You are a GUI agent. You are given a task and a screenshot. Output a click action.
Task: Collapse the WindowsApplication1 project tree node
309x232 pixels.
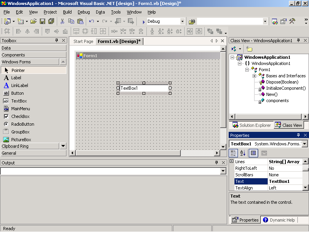233,57
